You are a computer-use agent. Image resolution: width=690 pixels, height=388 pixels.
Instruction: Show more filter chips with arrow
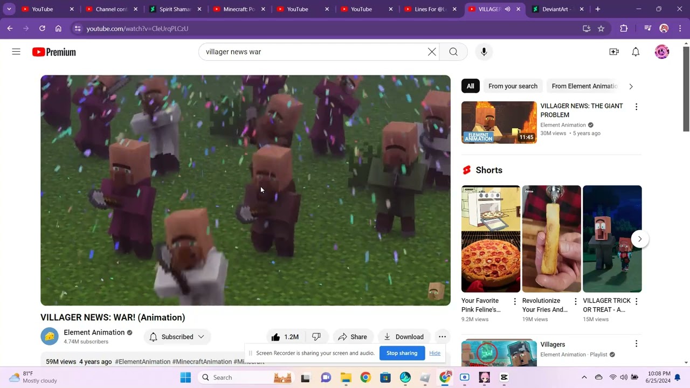click(631, 86)
